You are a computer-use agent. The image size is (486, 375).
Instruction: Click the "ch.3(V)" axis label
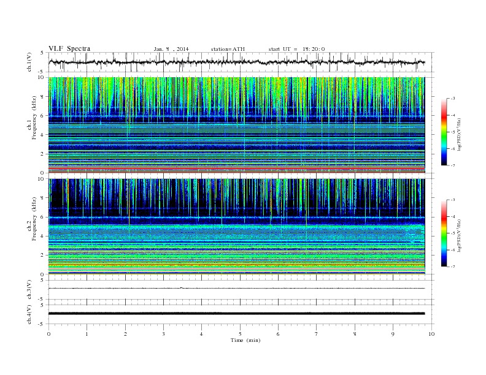tap(29, 290)
